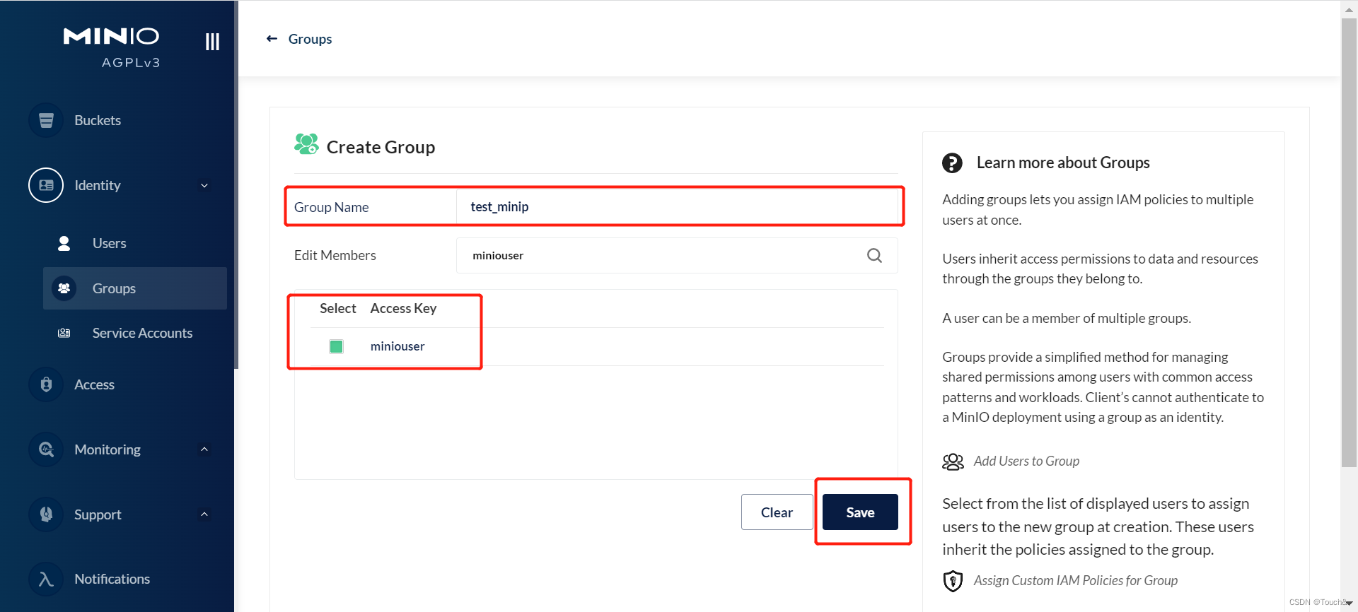Collapse the Identity menu chevron

[204, 186]
